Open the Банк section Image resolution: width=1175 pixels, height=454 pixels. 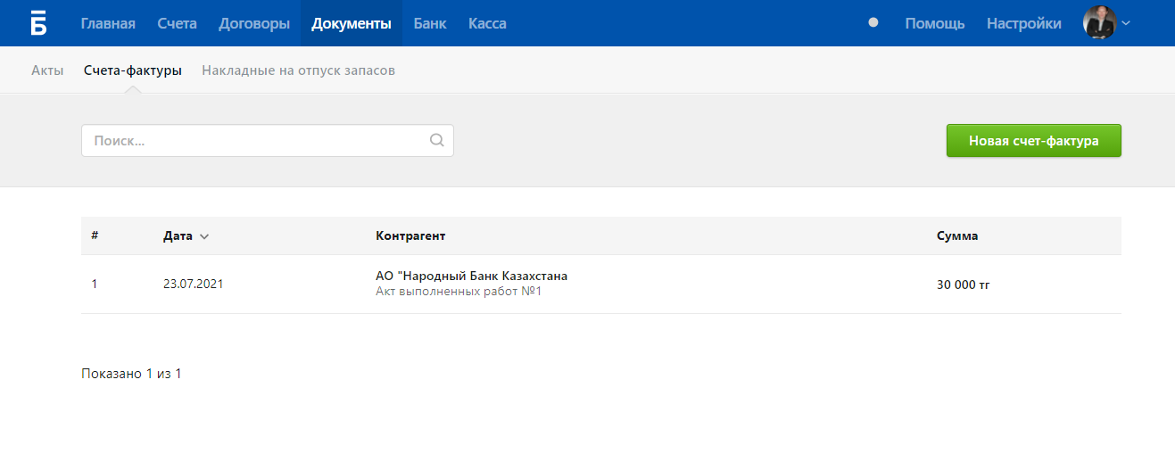(430, 23)
